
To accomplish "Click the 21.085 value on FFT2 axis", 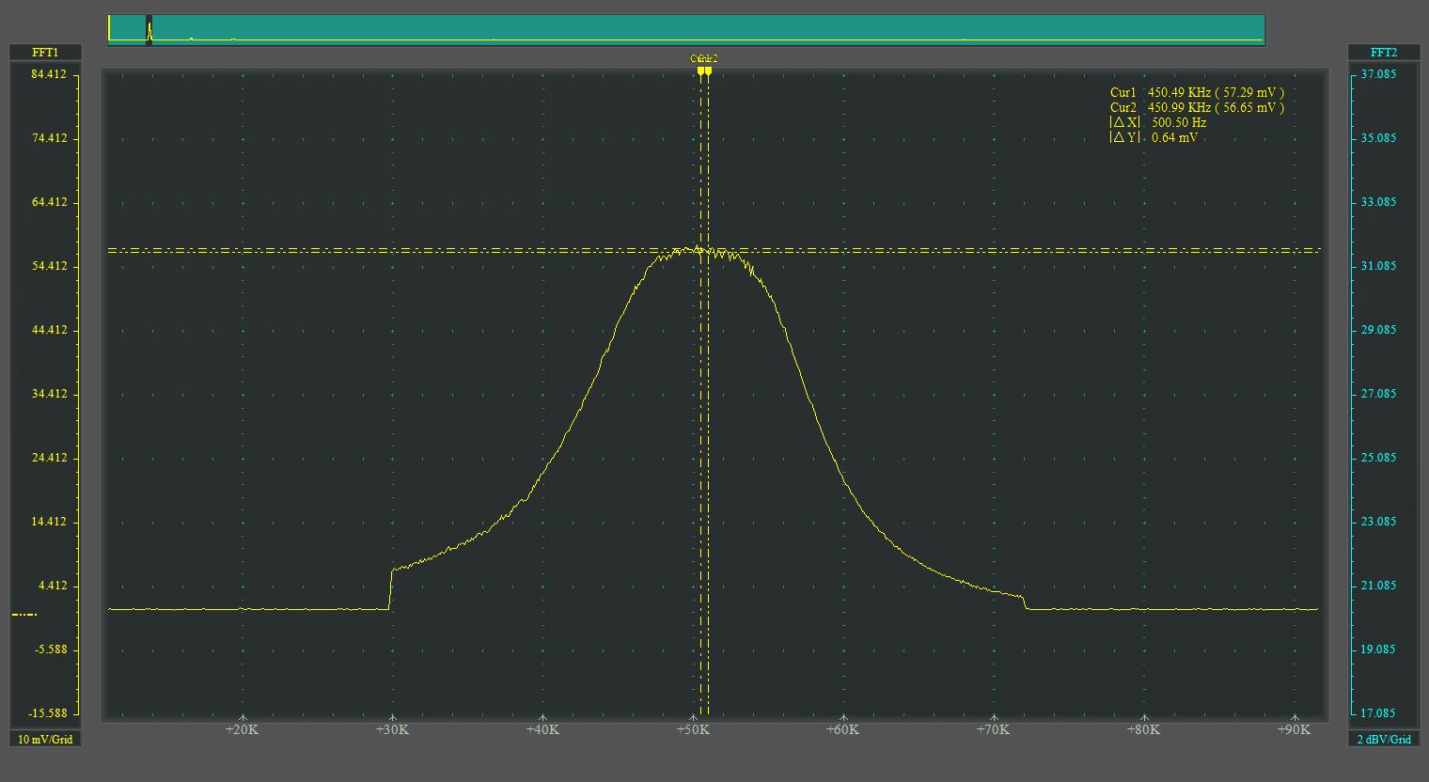I will [1378, 586].
